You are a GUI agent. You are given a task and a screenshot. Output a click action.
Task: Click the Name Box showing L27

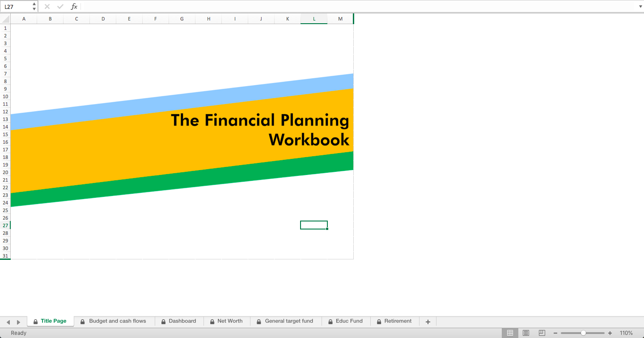tap(16, 7)
